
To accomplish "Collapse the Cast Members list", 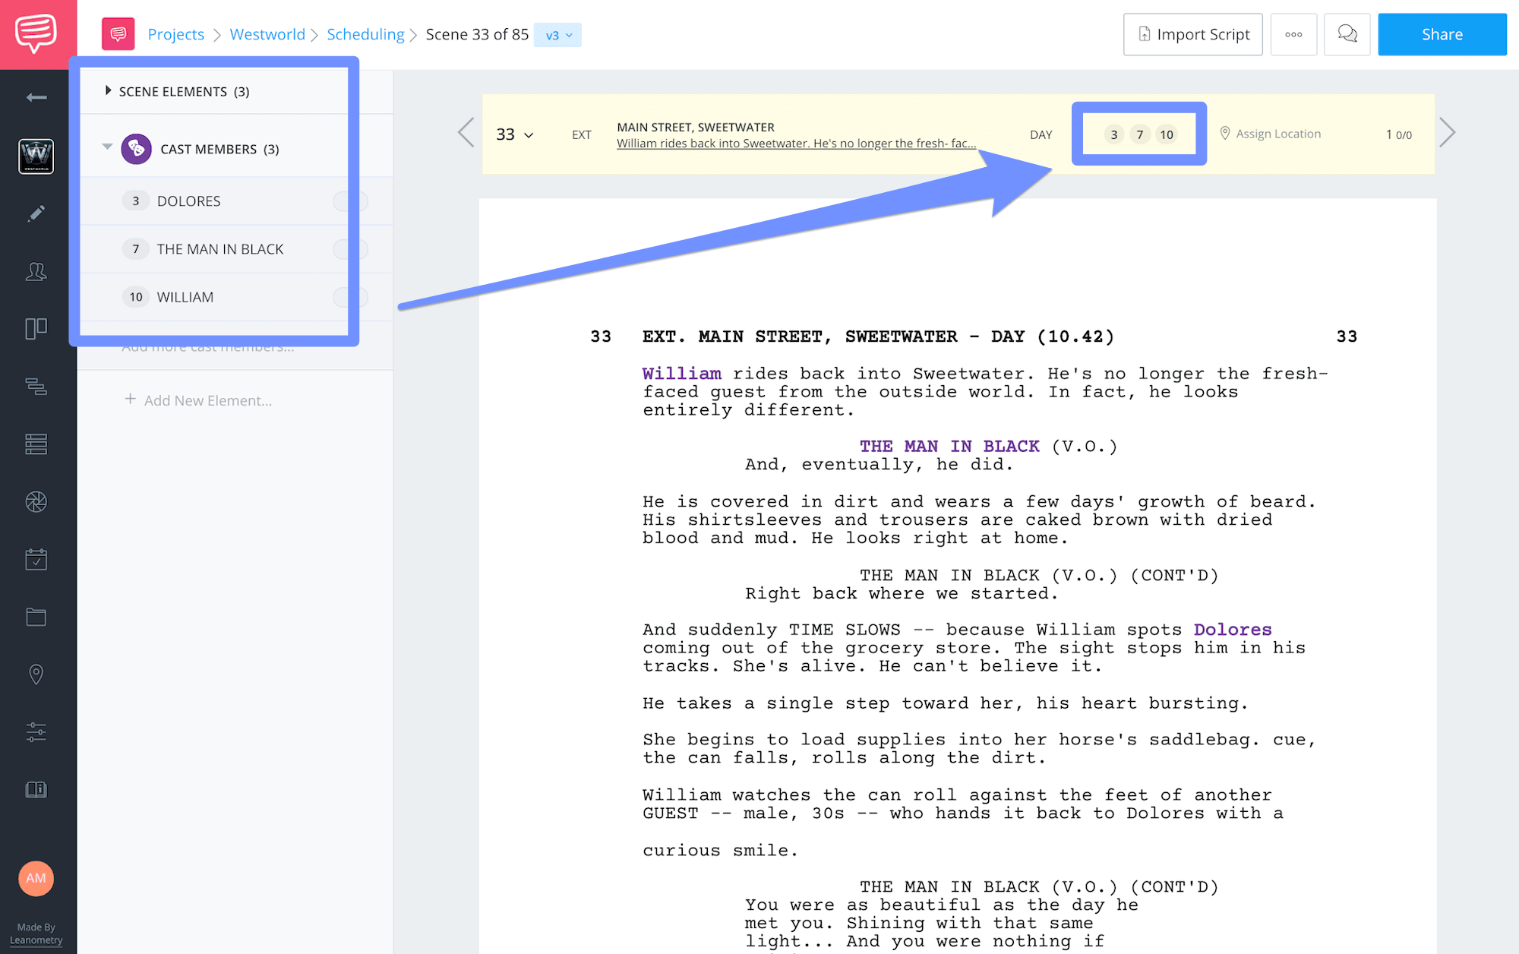I will (x=107, y=147).
